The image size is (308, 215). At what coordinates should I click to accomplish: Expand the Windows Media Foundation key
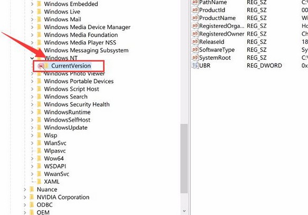pos(32,35)
